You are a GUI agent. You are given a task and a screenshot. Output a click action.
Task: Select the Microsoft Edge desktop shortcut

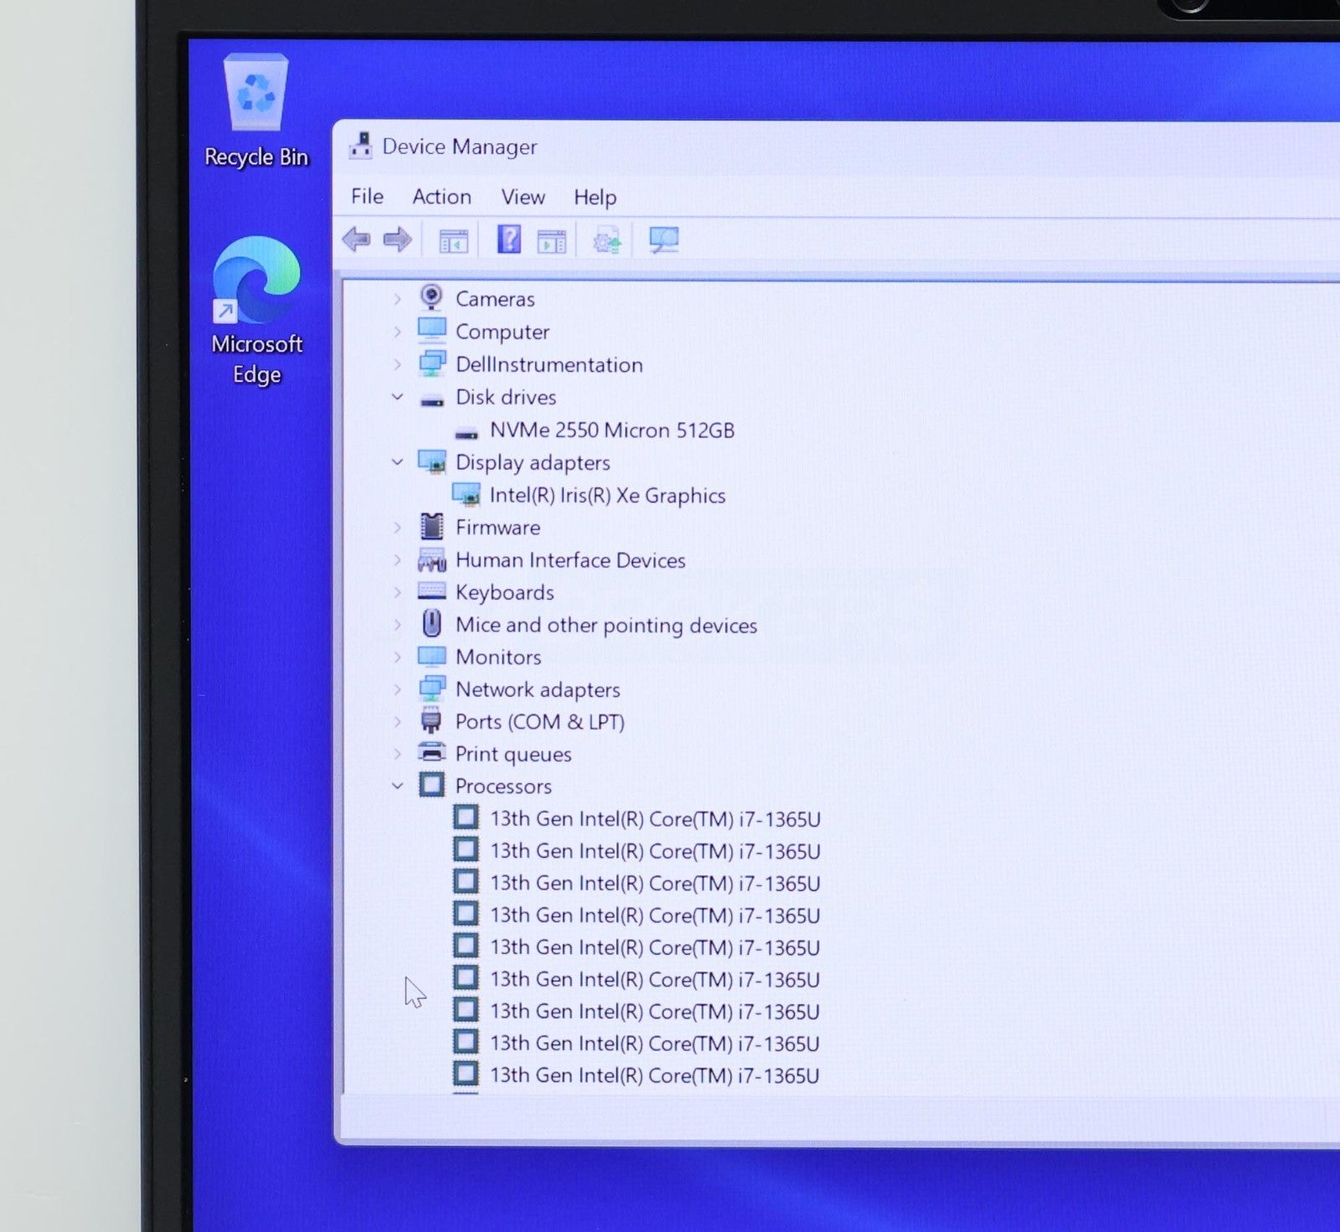pyautogui.click(x=256, y=310)
